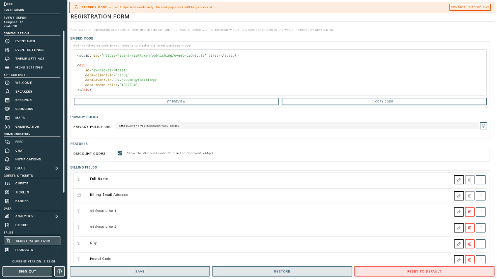Expand the Email submenu arrow
Screen dimensions: 497x279
click(57, 168)
